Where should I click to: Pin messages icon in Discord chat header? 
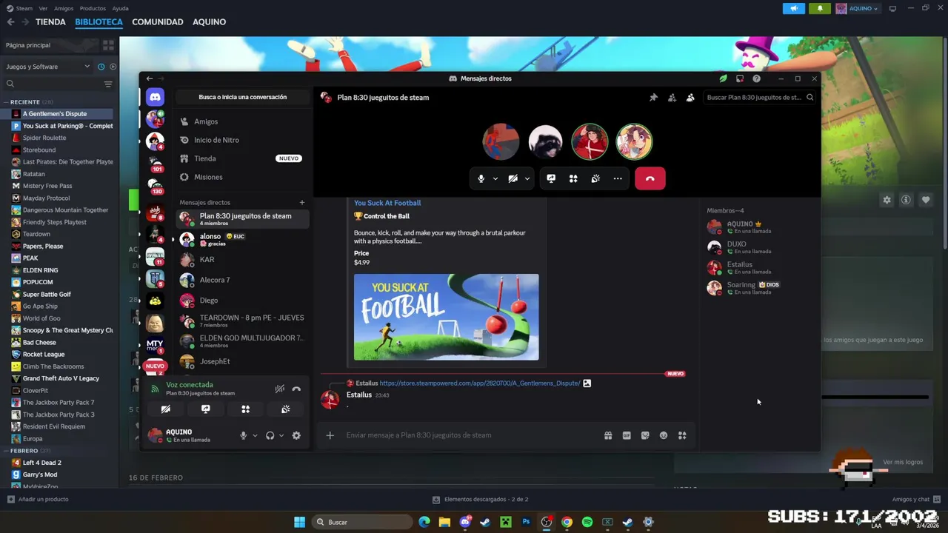pyautogui.click(x=653, y=97)
